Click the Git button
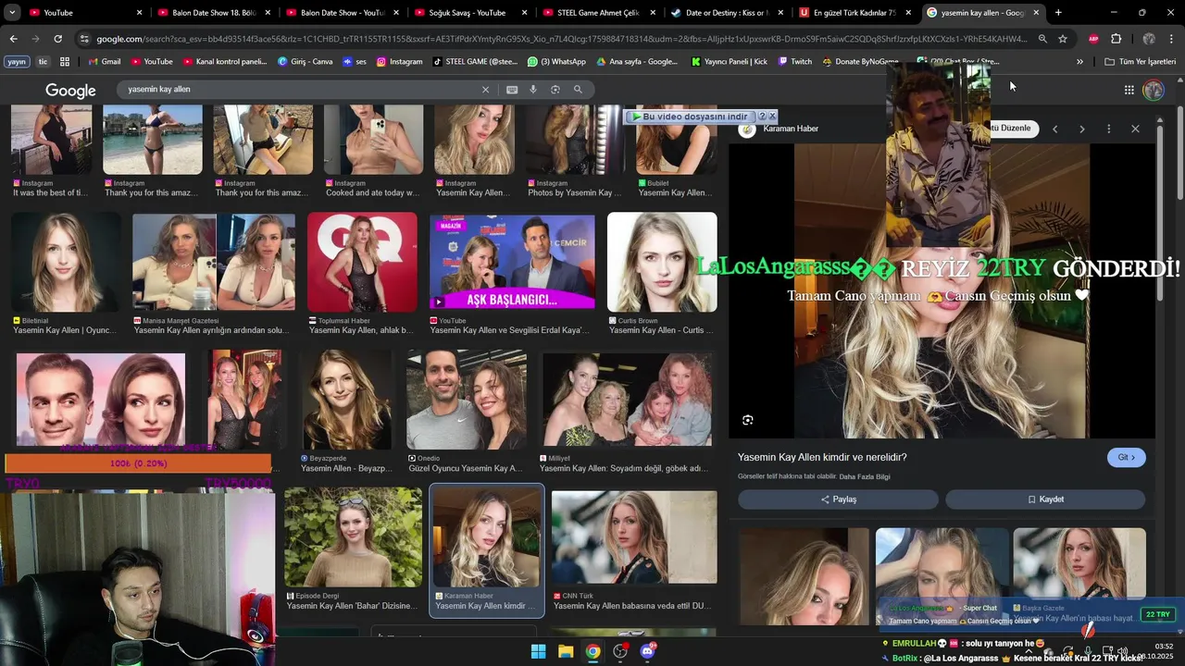 pyautogui.click(x=1127, y=457)
